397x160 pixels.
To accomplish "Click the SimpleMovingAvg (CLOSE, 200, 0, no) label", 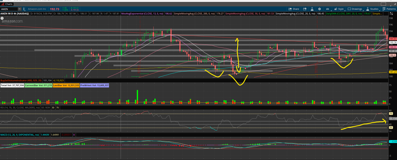I will pyautogui.click(x=195, y=14).
